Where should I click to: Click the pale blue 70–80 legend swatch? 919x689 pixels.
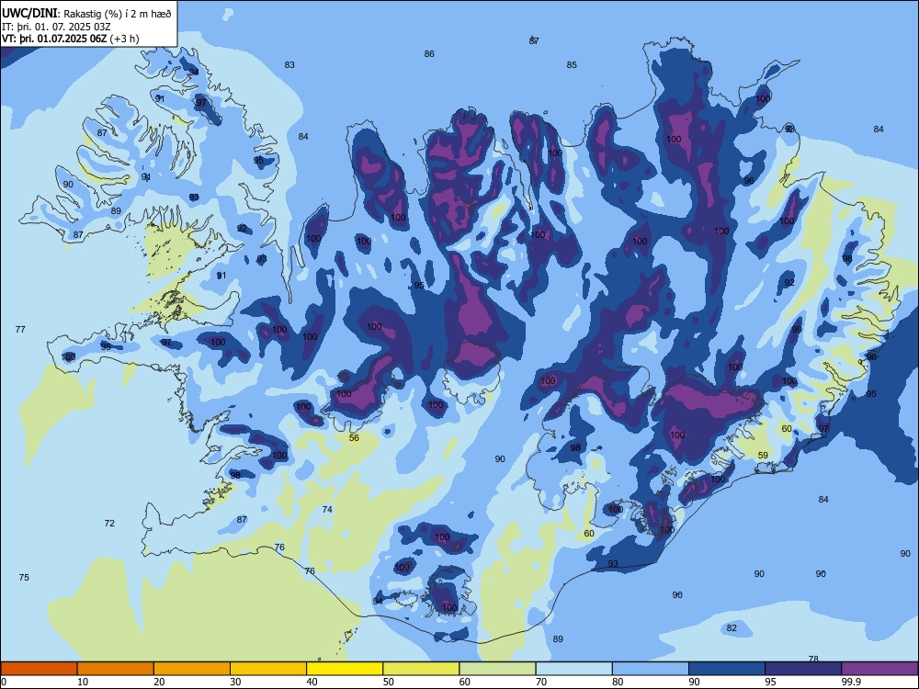pos(573,669)
